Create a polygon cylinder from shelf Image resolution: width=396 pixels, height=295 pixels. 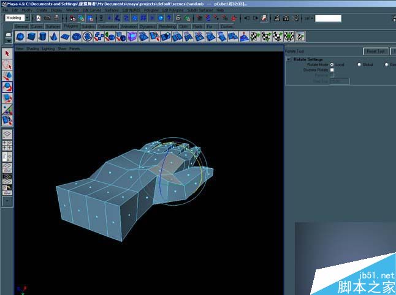click(x=42, y=36)
